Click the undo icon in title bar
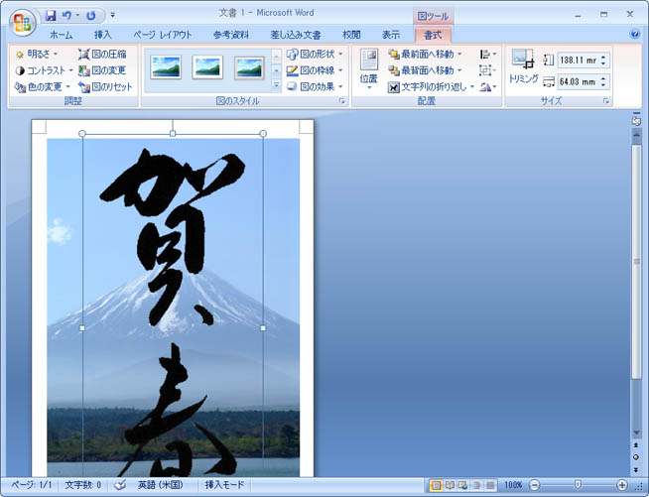The width and height of the screenshot is (649, 497). click(67, 16)
